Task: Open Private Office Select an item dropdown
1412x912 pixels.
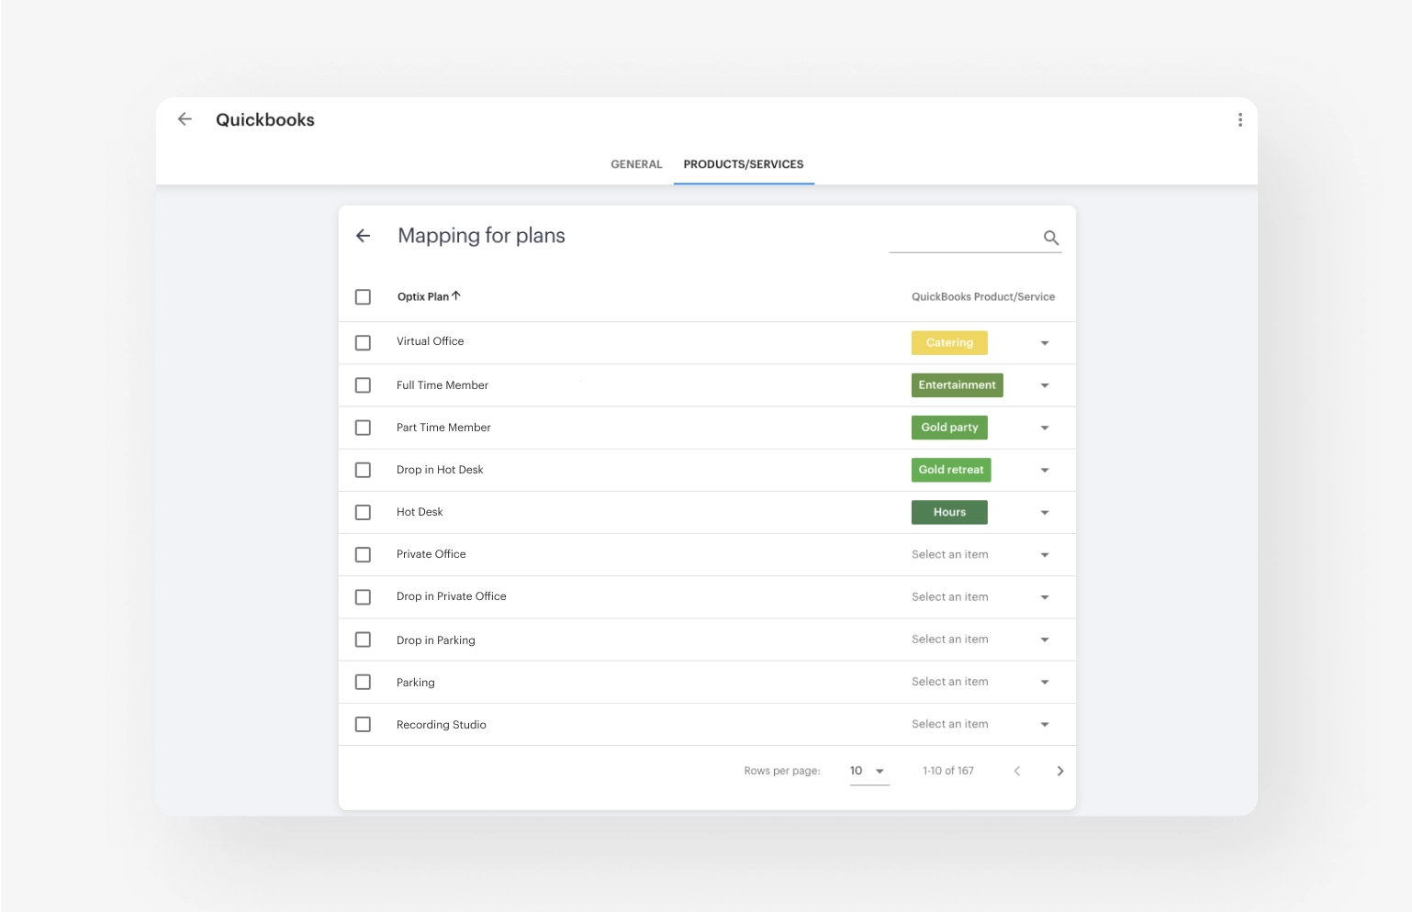Action: click(x=981, y=555)
